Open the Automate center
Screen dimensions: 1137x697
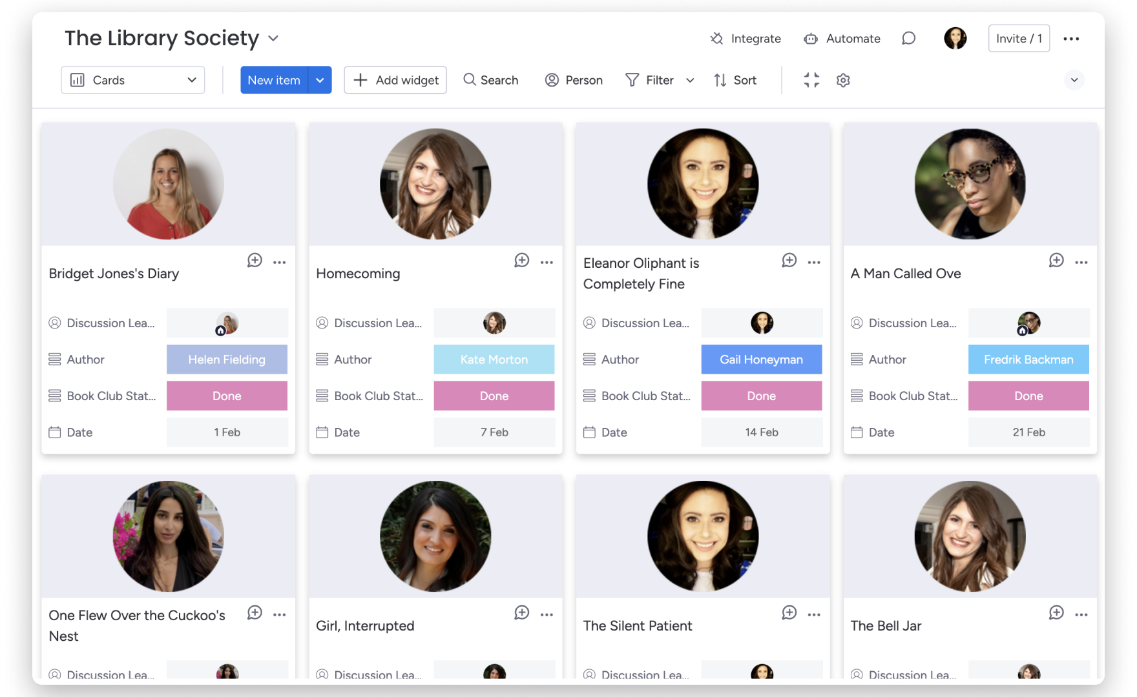pyautogui.click(x=842, y=39)
